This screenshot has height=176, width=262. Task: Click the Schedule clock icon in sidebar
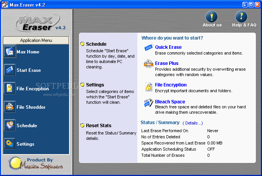(x=10, y=125)
